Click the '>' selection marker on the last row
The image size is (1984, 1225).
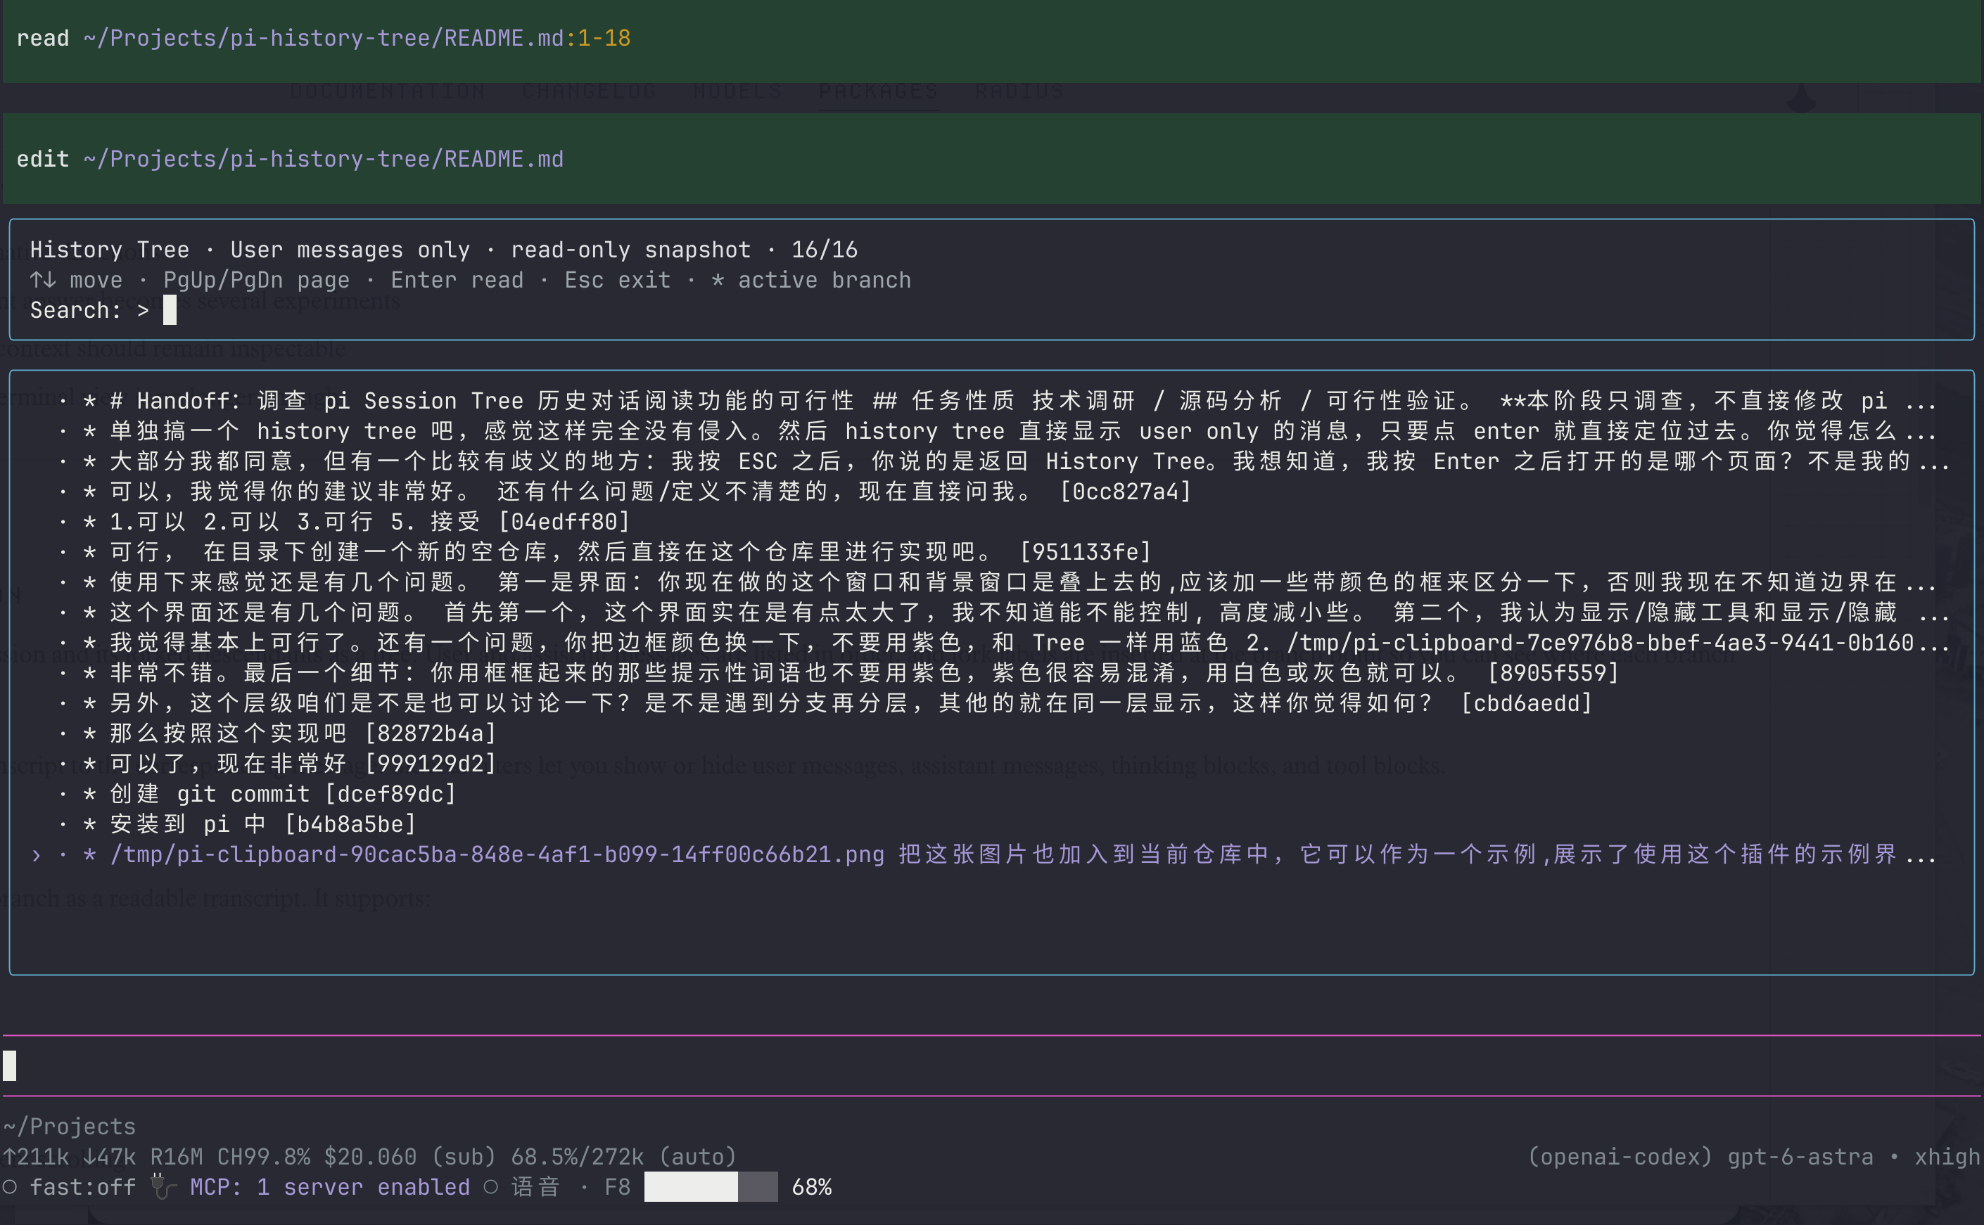click(36, 854)
